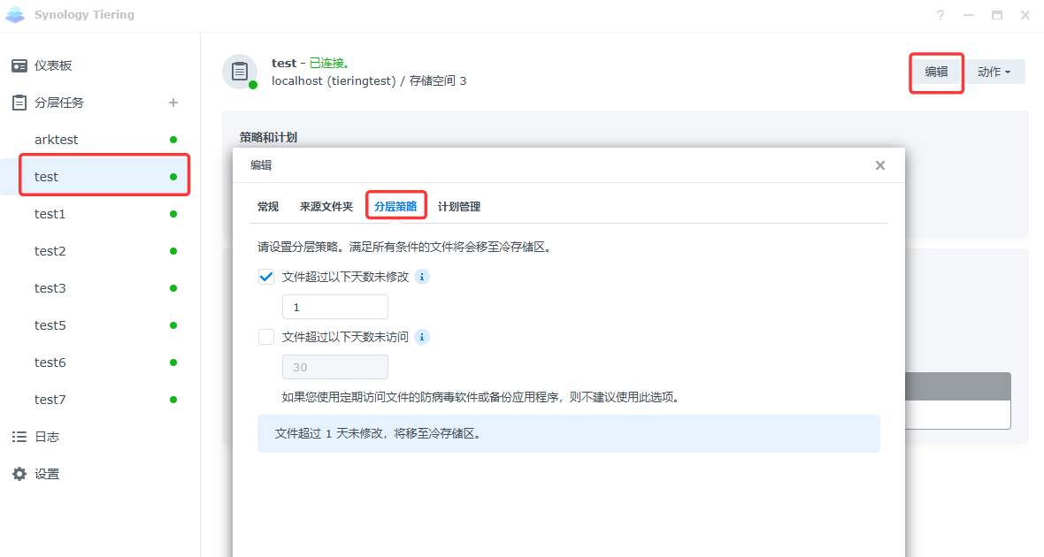Switch to the 常规 tab

click(268, 206)
